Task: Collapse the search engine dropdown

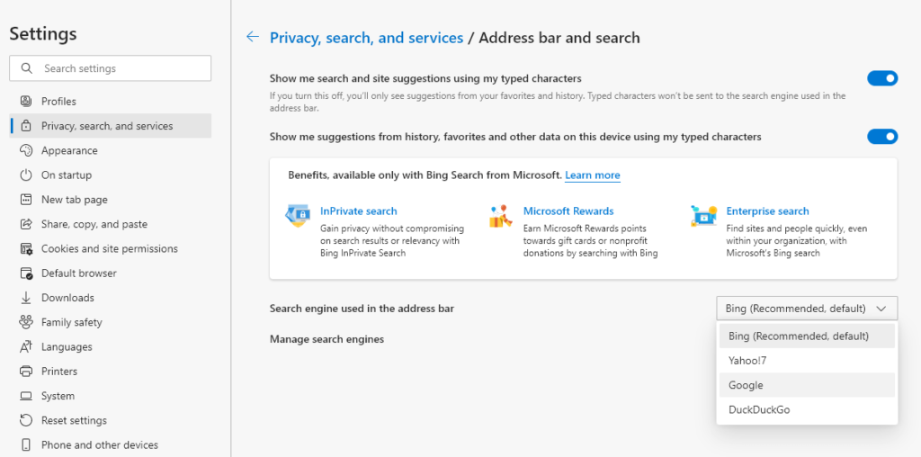Action: (807, 309)
